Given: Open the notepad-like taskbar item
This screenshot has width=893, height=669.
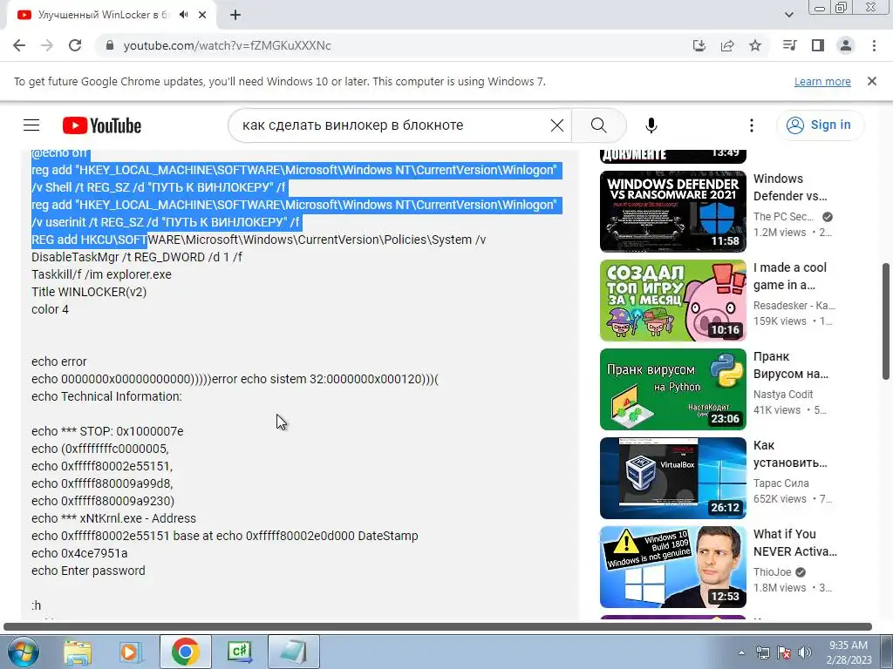Looking at the screenshot, I should (293, 652).
